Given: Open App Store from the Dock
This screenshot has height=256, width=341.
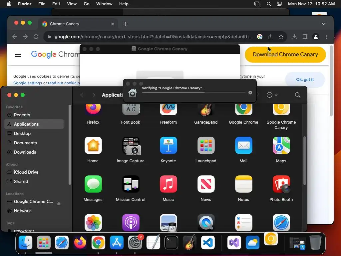Looking at the screenshot, I should pyautogui.click(x=117, y=243).
